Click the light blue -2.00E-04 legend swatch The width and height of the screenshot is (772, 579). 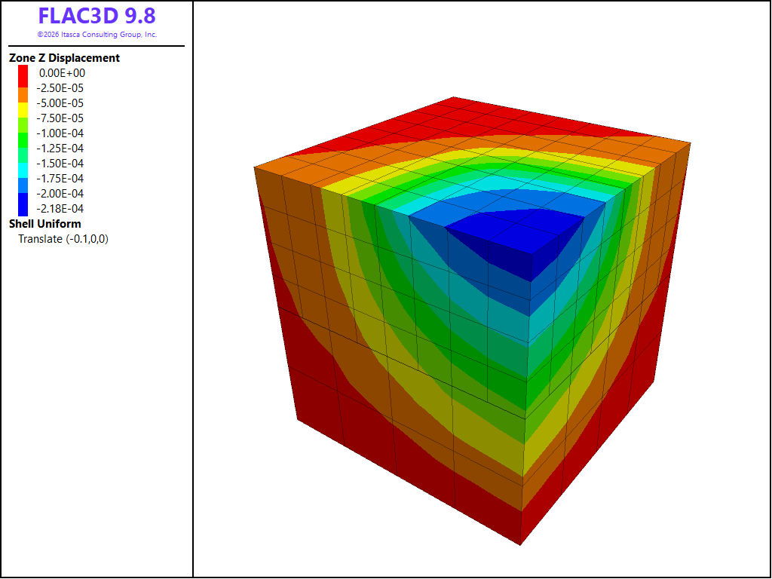[x=23, y=185]
